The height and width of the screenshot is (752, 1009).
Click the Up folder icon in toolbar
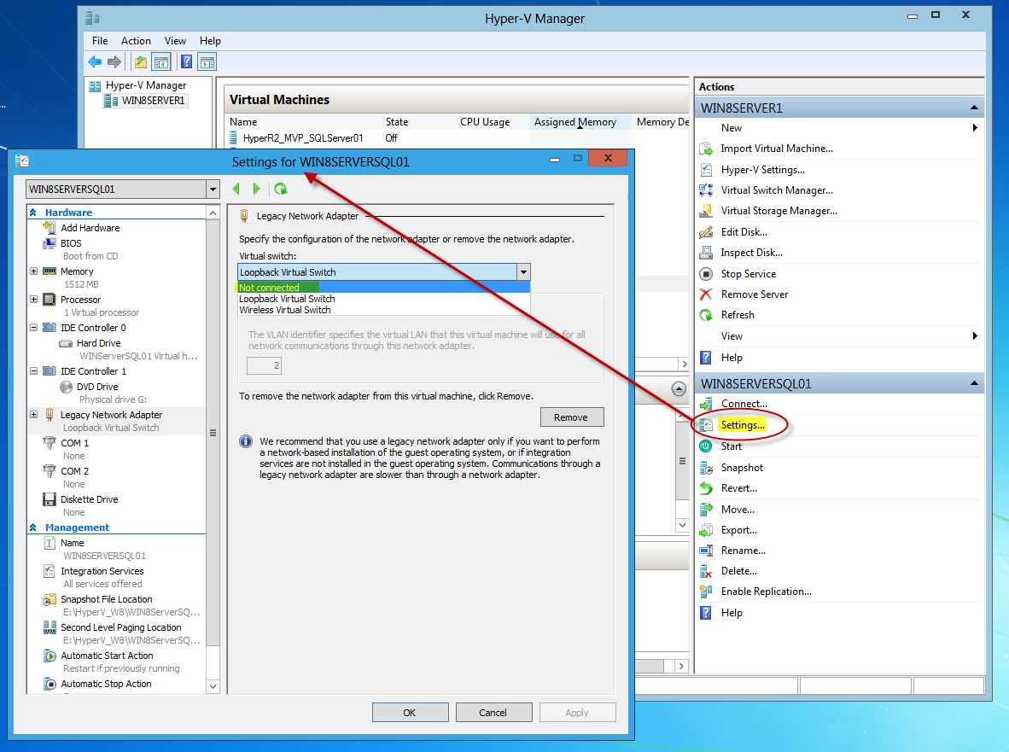(140, 62)
